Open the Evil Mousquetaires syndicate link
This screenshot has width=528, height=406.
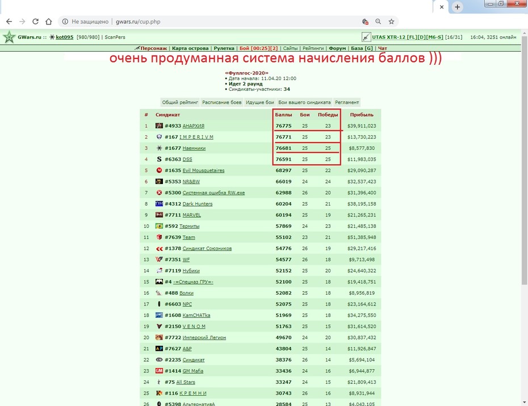203,170
